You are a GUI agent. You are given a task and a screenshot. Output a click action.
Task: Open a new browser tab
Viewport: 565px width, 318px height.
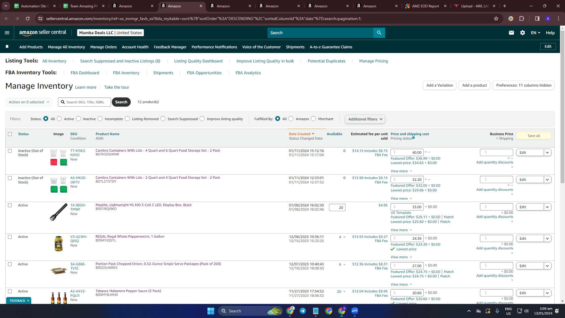click(505, 6)
